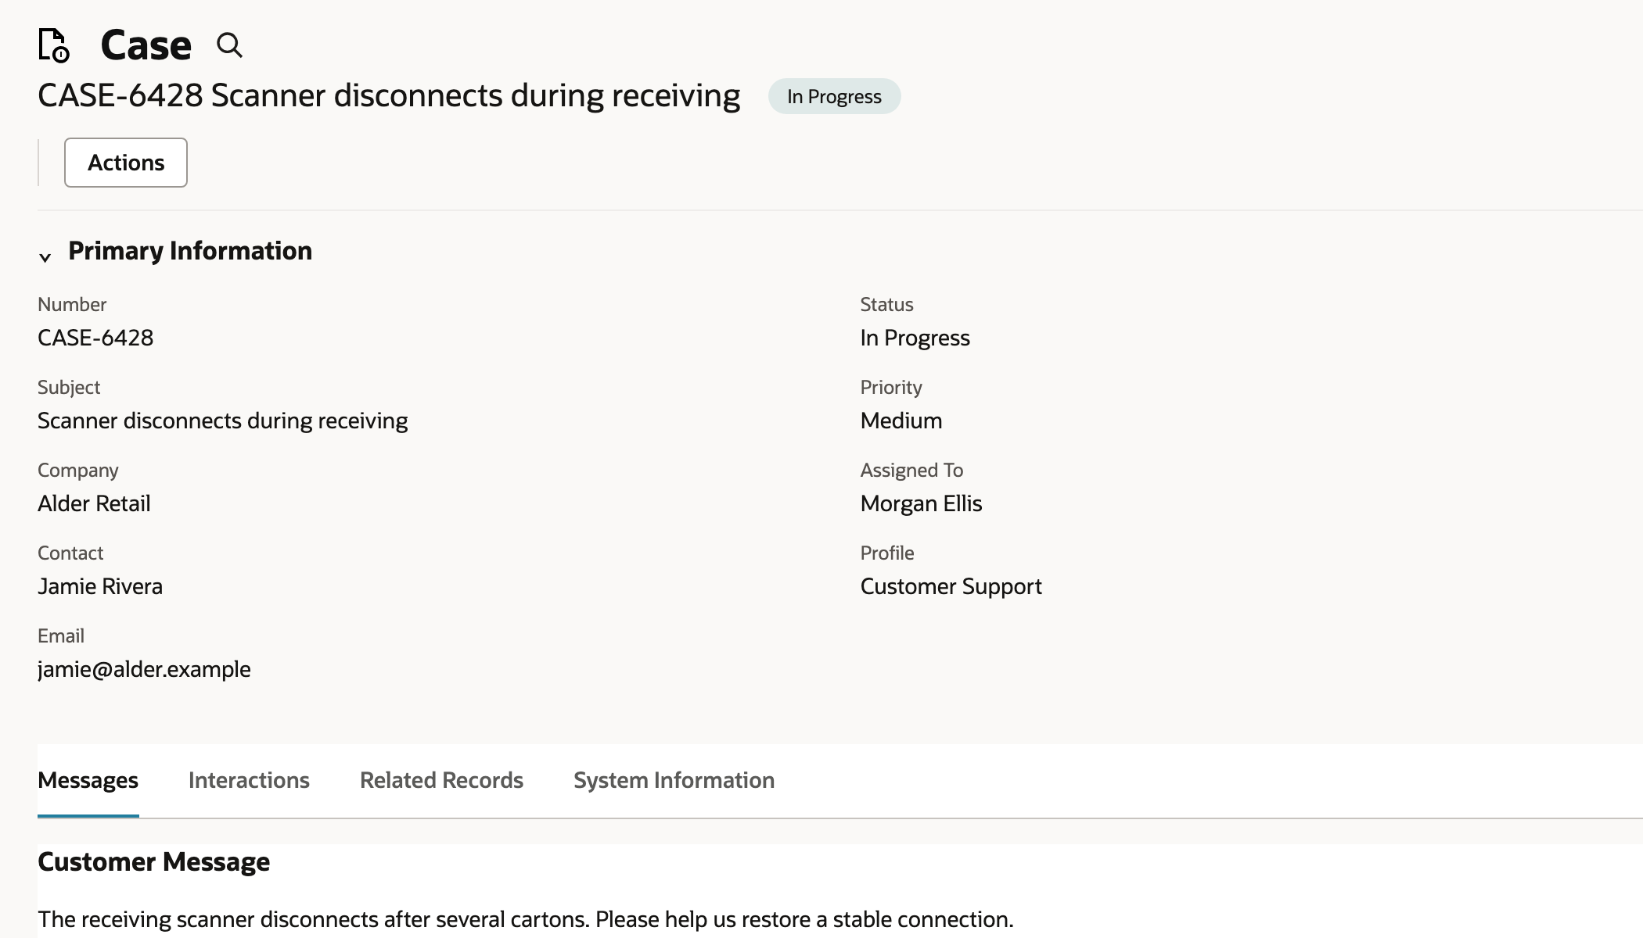Click the Subject field label

coord(69,387)
